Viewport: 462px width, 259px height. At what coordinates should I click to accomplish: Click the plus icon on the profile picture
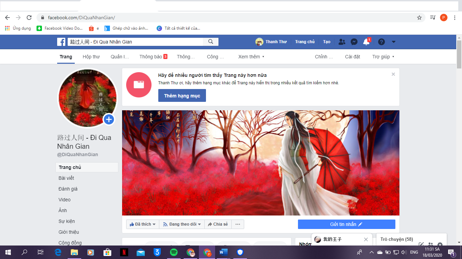tap(109, 119)
